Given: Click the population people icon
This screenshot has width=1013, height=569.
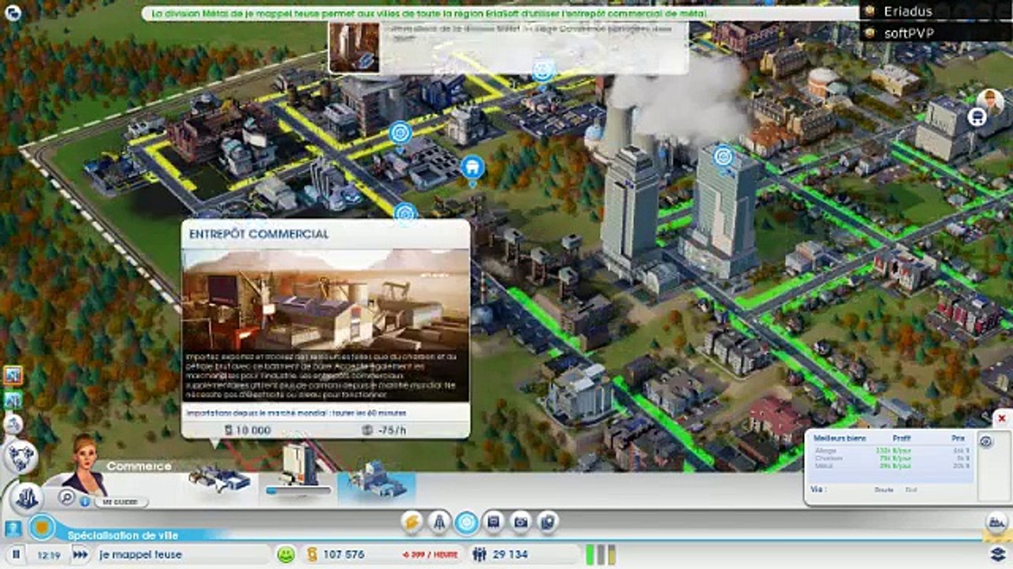Looking at the screenshot, I should [479, 554].
